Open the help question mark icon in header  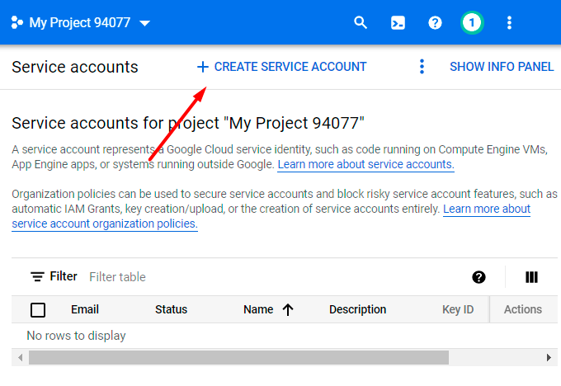(435, 22)
